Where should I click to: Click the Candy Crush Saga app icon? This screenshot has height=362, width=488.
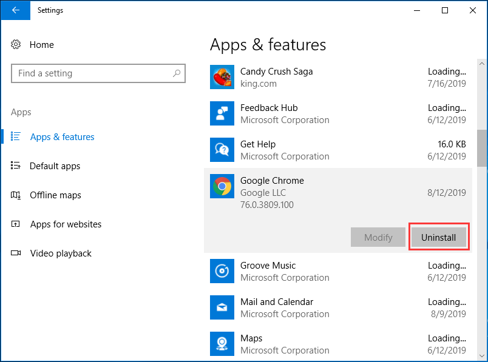tap(222, 77)
